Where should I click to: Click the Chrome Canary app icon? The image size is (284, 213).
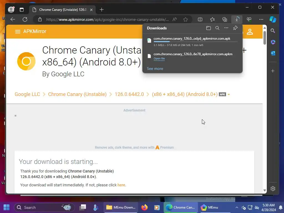26,61
